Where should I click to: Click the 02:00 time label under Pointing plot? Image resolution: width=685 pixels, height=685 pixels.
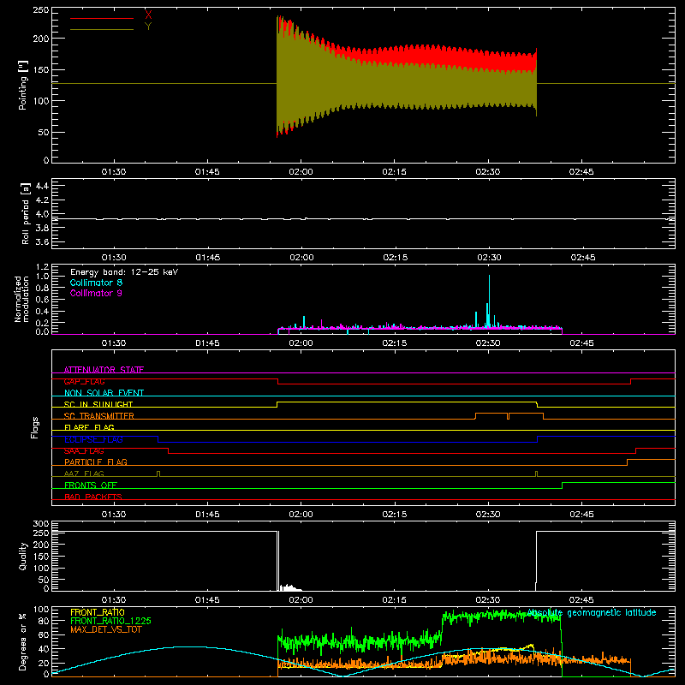(301, 172)
